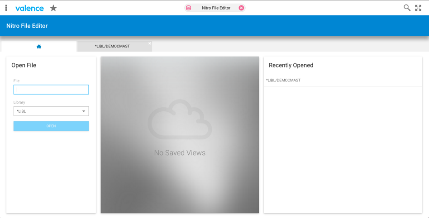Click the valence logo
Viewport: 429px width, 218px height.
click(x=29, y=8)
